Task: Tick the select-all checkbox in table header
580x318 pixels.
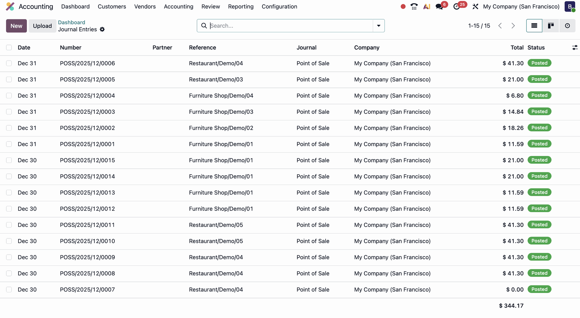Action: click(9, 48)
